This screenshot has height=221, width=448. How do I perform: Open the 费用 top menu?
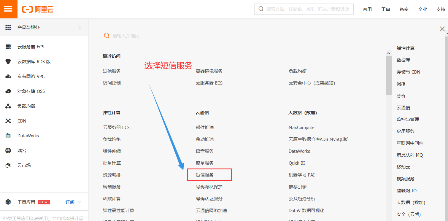[x=367, y=9]
